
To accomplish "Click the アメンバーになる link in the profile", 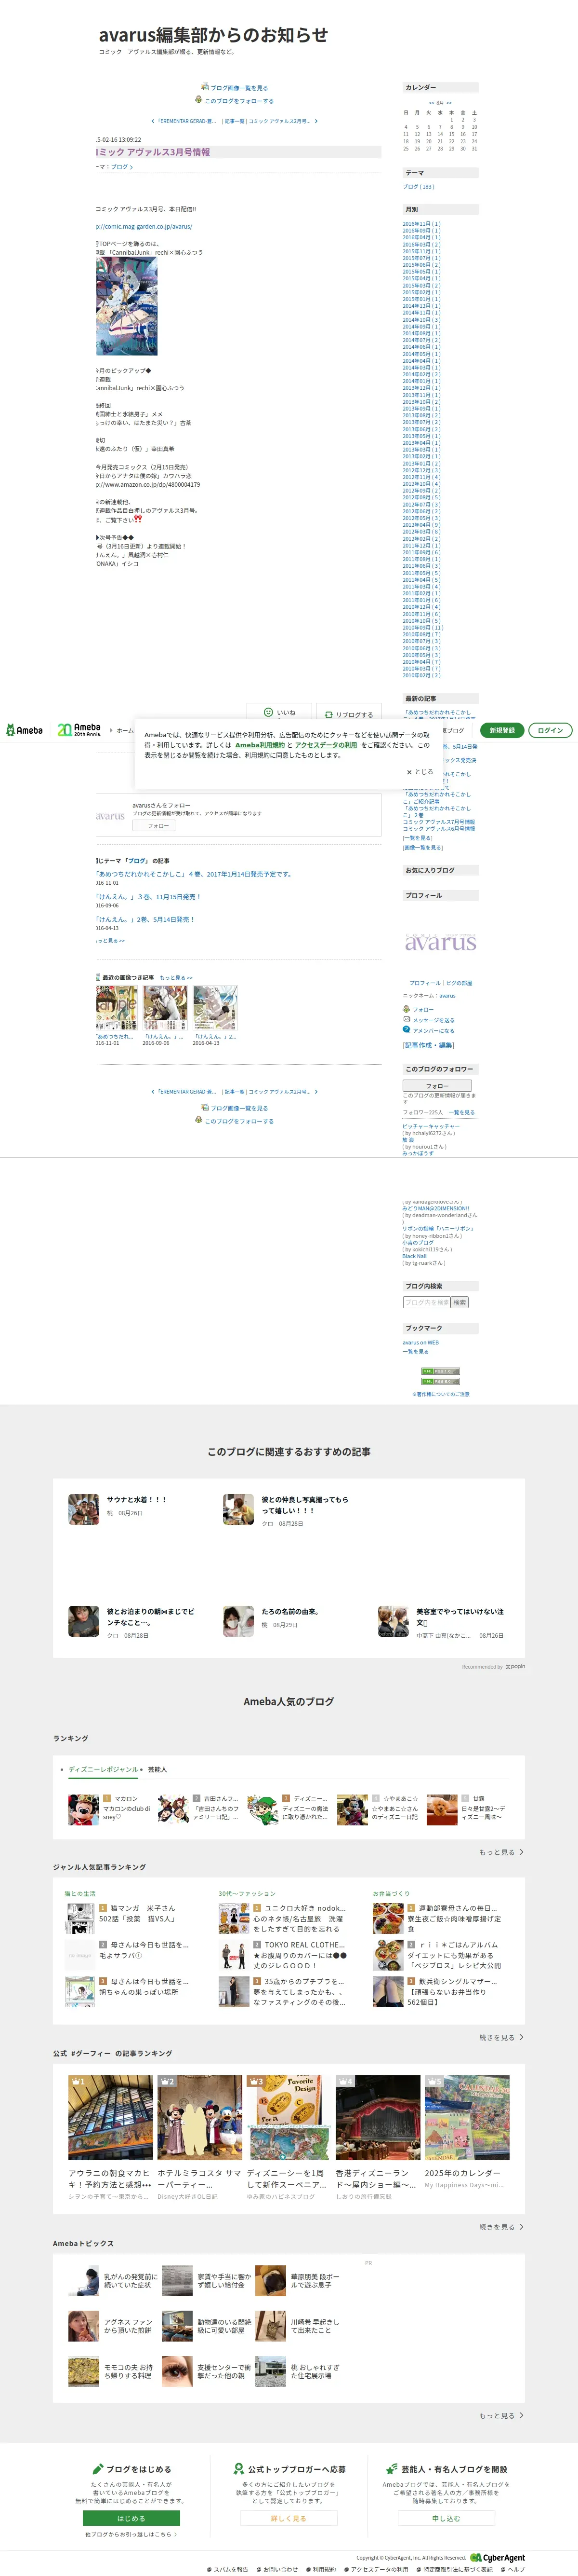I will click(428, 1030).
